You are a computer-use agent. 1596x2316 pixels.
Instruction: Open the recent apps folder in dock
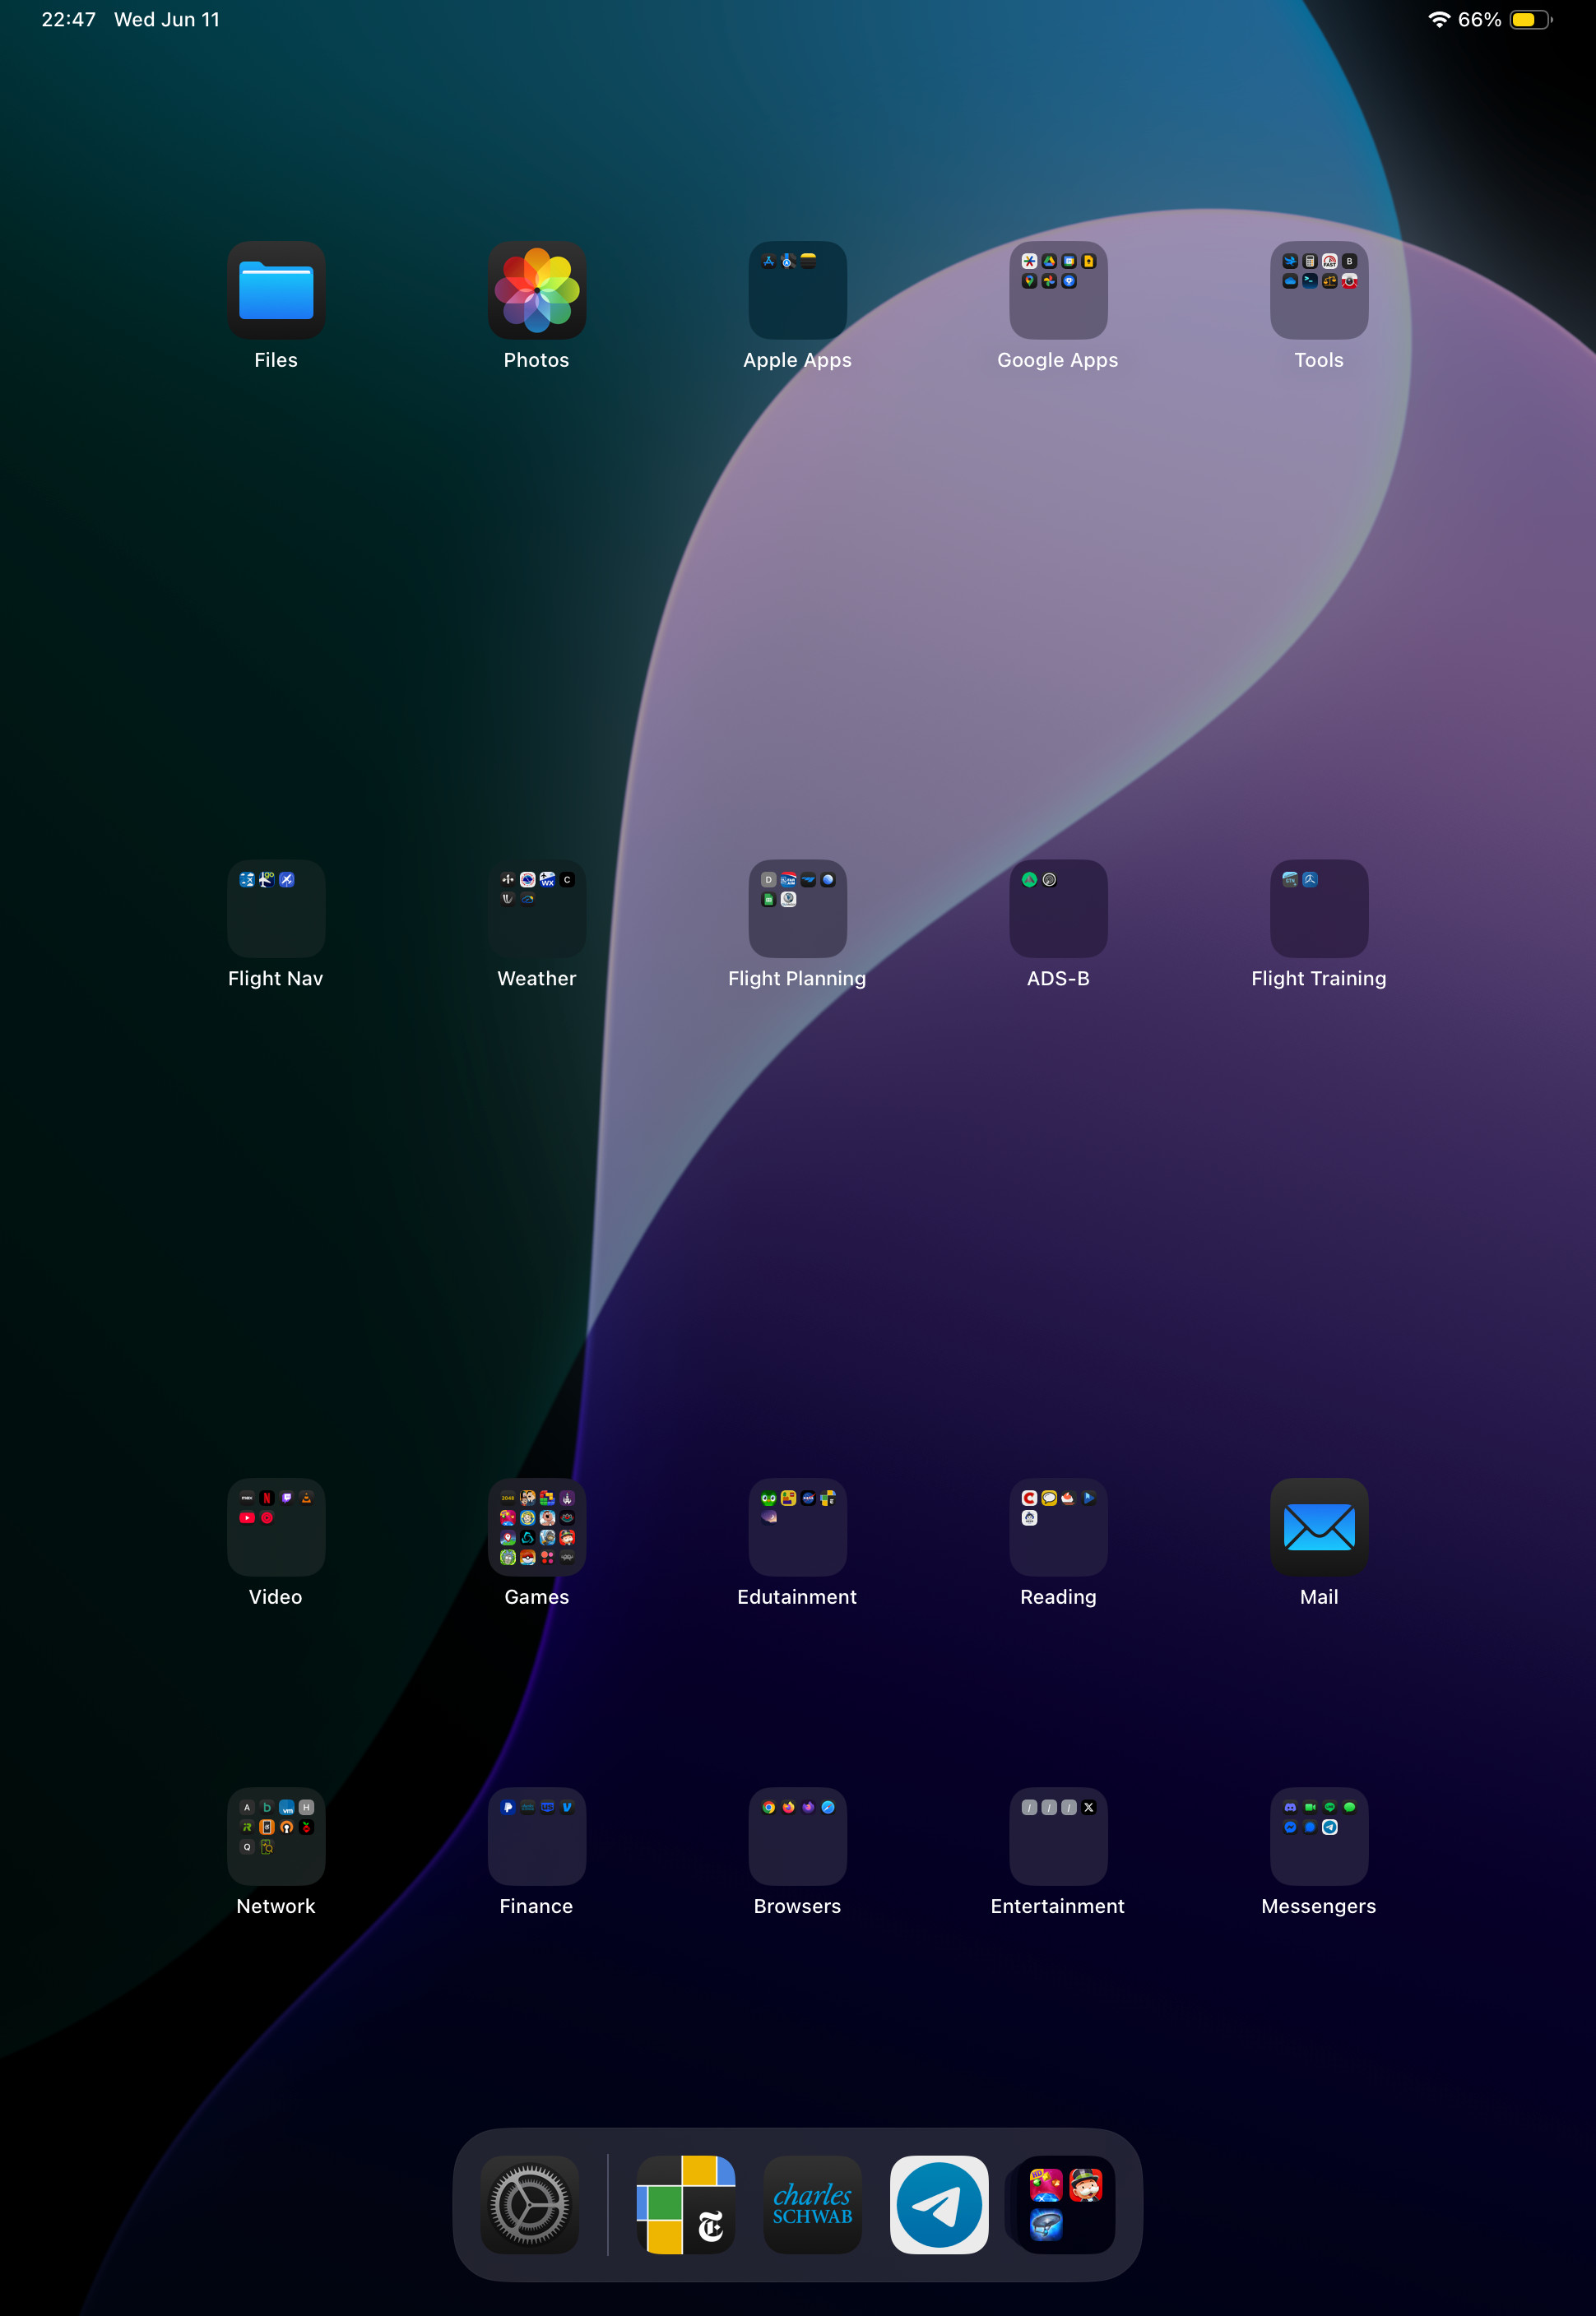click(x=1066, y=2204)
